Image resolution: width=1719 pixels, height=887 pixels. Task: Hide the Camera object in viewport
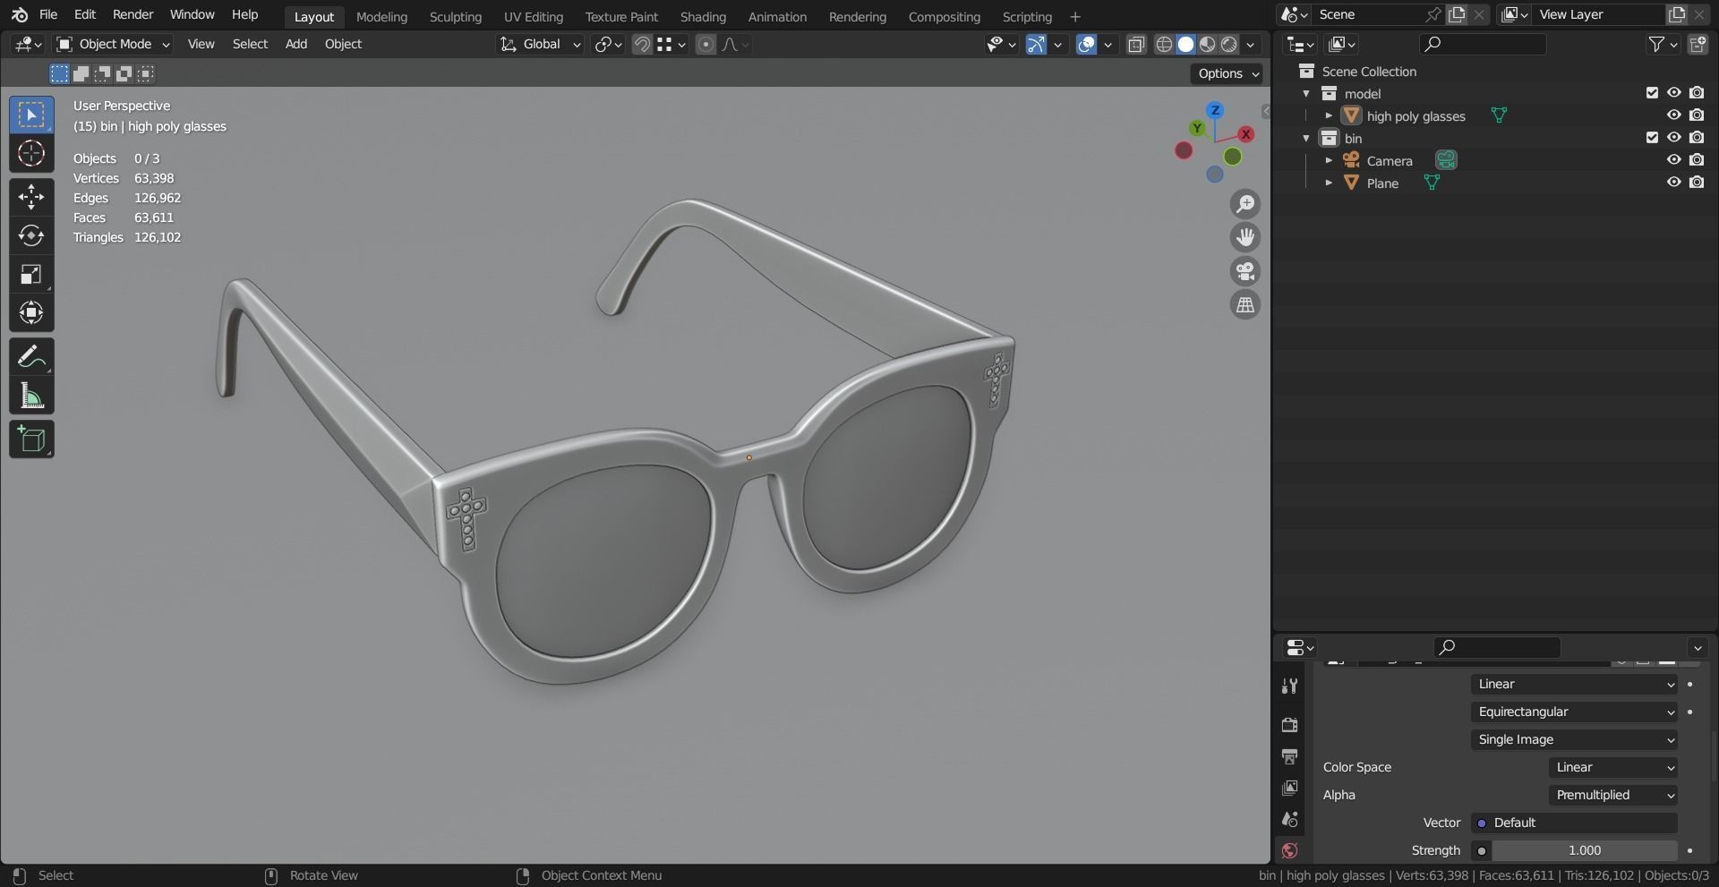point(1673,160)
